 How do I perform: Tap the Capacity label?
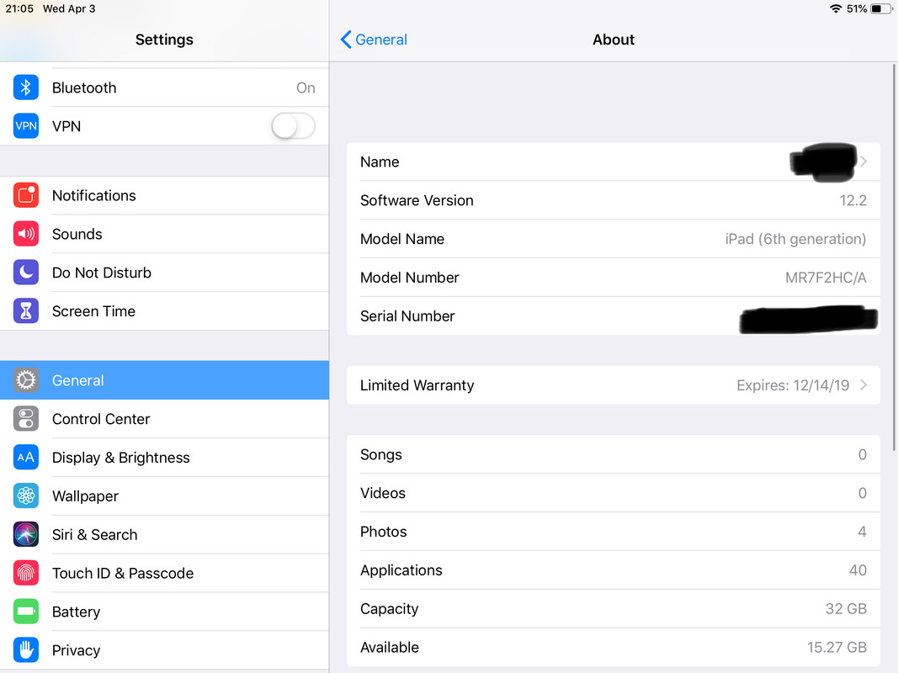(x=389, y=609)
